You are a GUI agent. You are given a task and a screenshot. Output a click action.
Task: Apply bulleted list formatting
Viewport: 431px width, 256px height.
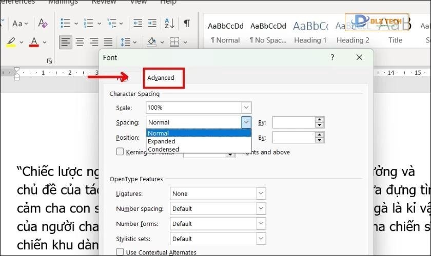point(65,24)
